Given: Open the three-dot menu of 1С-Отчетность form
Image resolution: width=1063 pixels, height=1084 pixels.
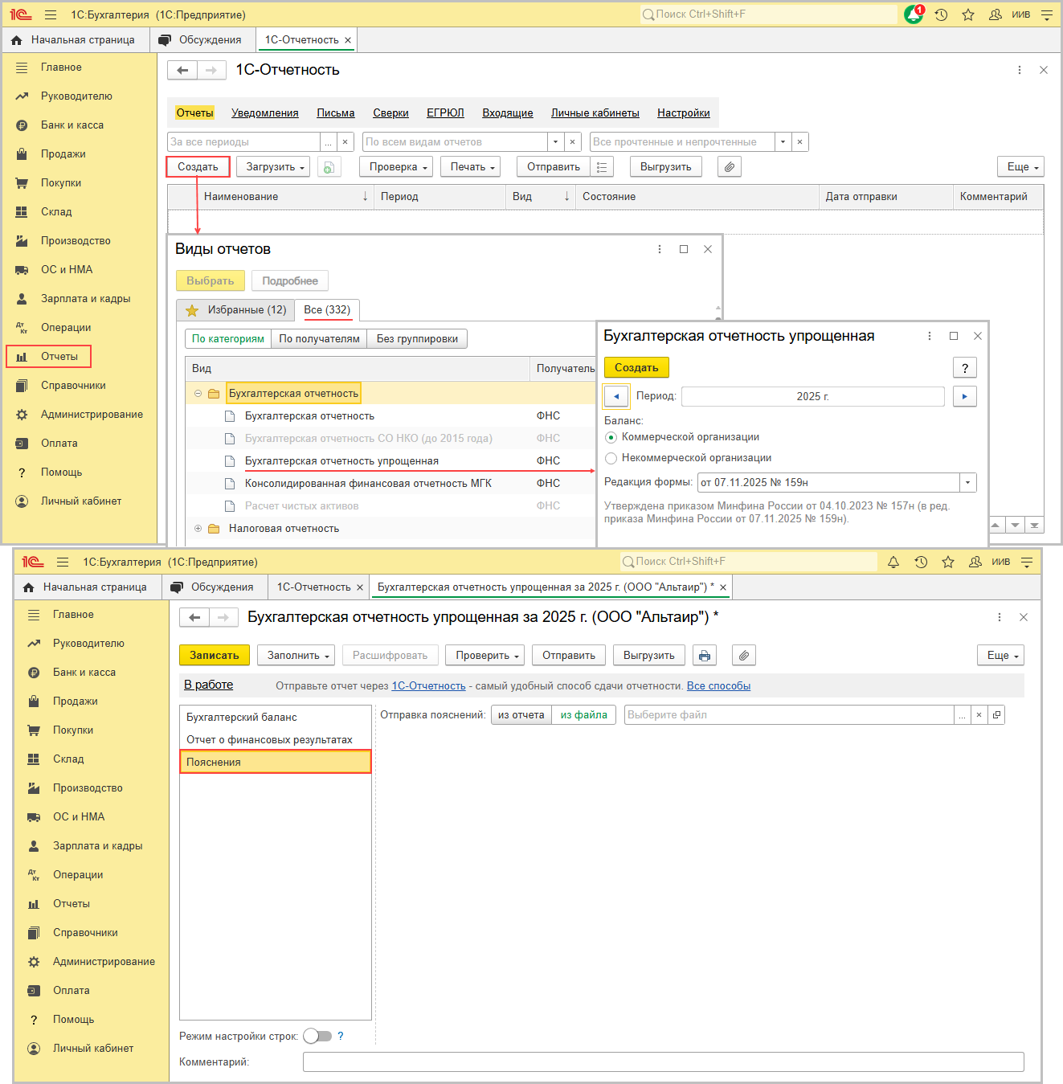Looking at the screenshot, I should (1020, 70).
